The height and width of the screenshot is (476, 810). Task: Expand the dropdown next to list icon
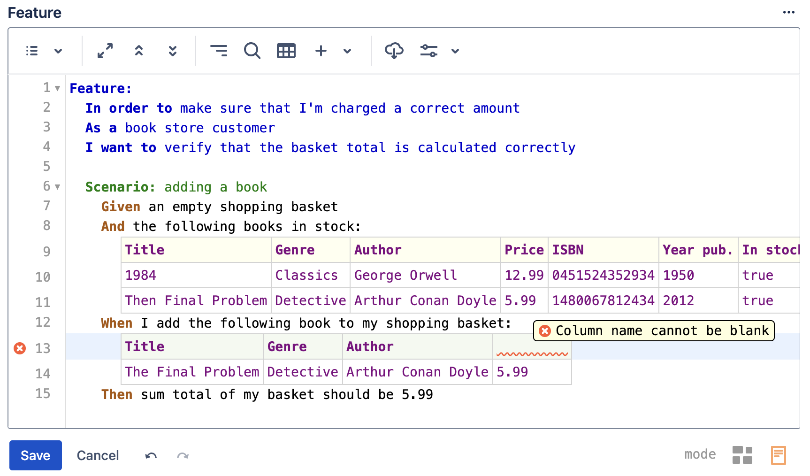58,51
